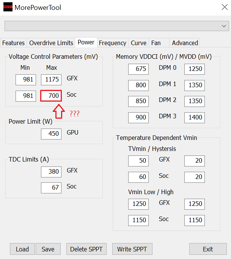Edit DPM 0 VDDCI field 675
This screenshot has height=259, width=231.
pyautogui.click(x=138, y=69)
